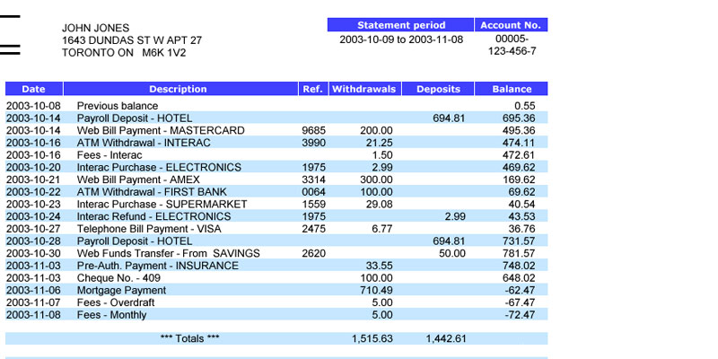Click the Description column header
718x359 pixels.
pyautogui.click(x=181, y=89)
